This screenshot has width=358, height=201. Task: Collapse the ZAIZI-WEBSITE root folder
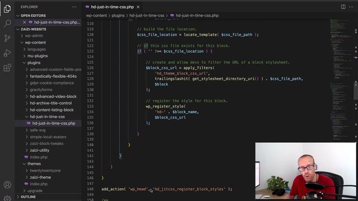tap(34, 29)
